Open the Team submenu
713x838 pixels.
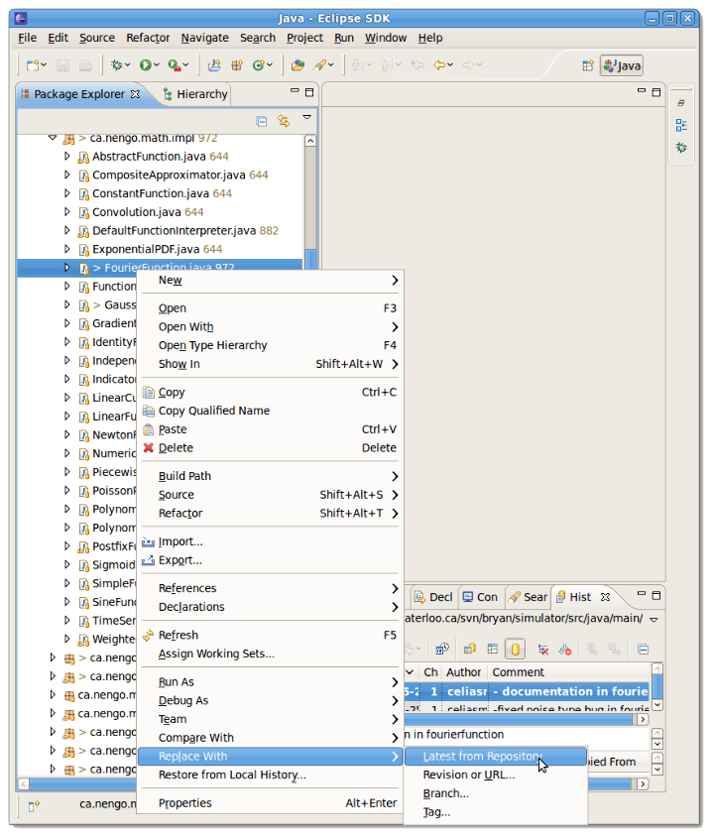270,719
